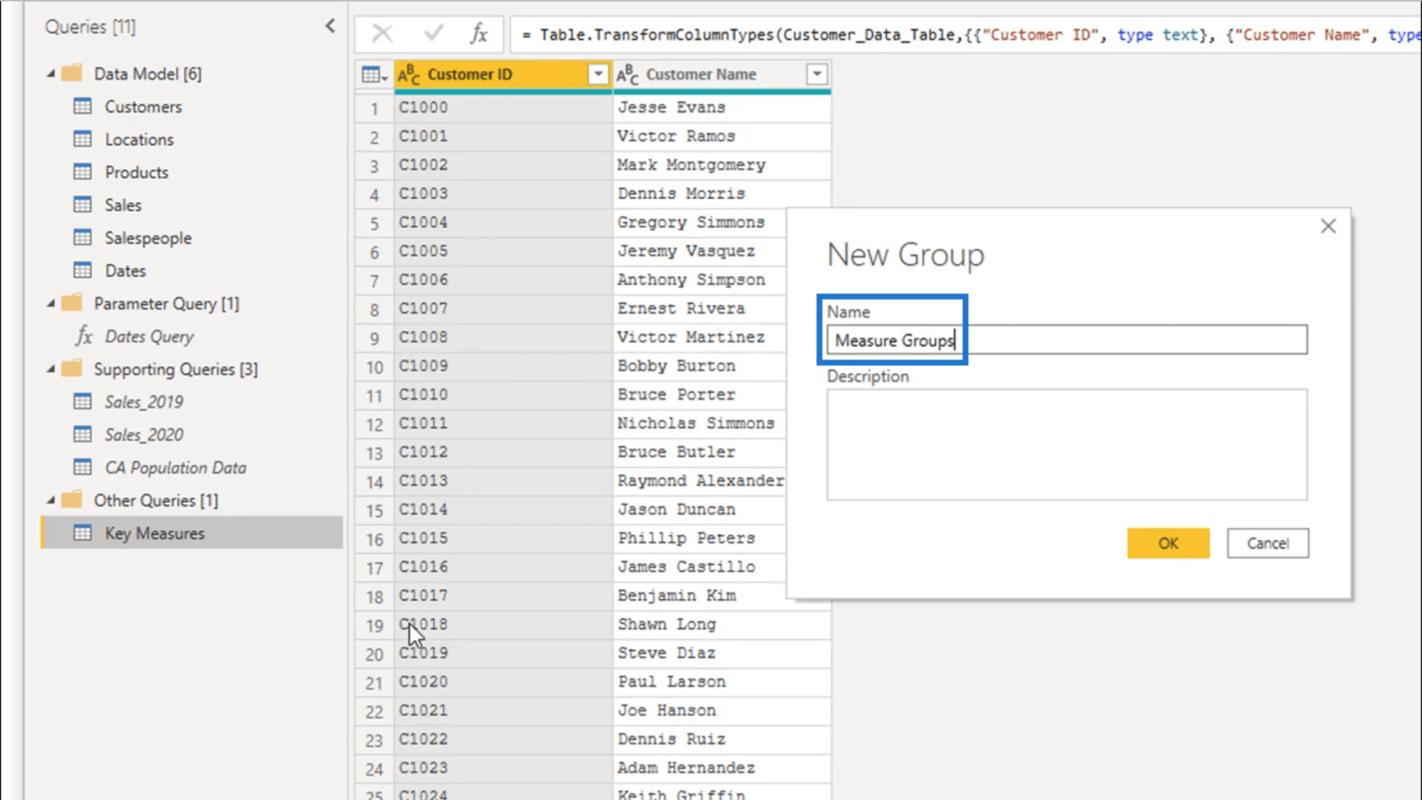Click the fx icon beside Dates Query

pyautogui.click(x=84, y=336)
